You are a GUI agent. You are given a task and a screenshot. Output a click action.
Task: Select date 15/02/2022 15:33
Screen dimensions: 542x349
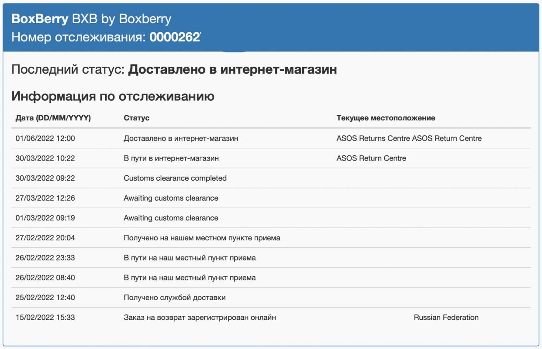click(x=45, y=318)
